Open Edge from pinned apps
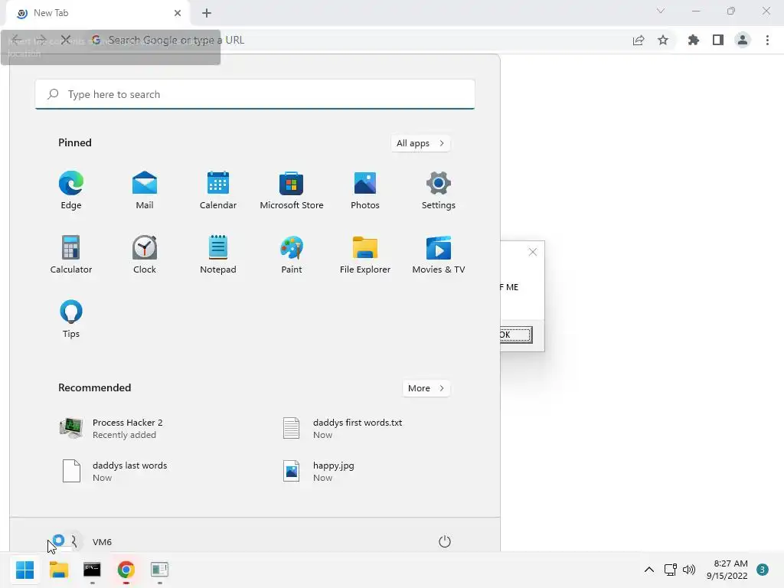This screenshot has height=588, width=784. point(71,190)
